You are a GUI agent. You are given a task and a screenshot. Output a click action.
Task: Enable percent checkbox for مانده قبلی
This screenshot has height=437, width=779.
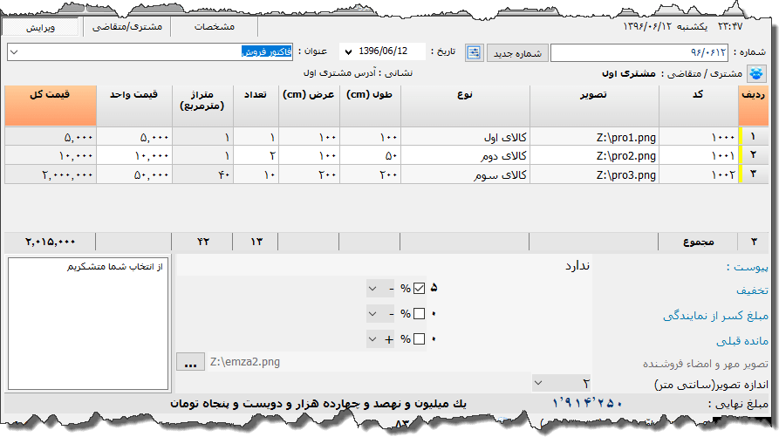coord(419,339)
